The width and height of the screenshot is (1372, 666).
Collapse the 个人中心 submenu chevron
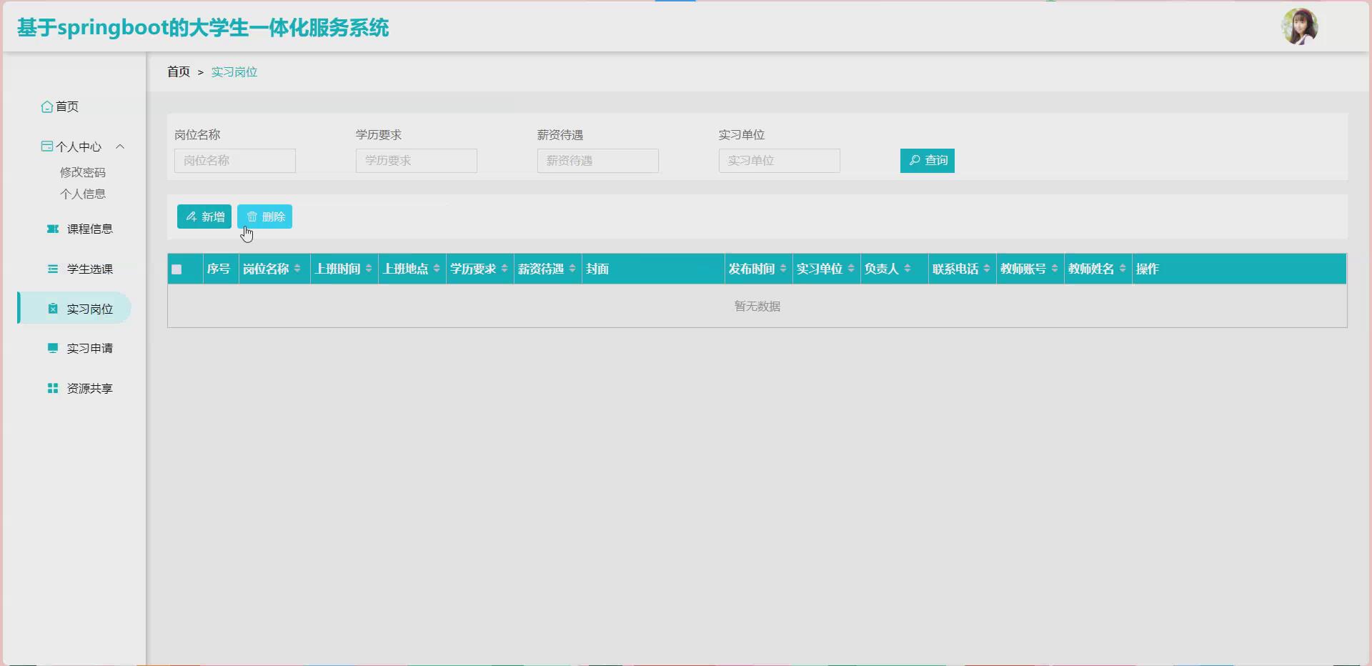pyautogui.click(x=120, y=146)
